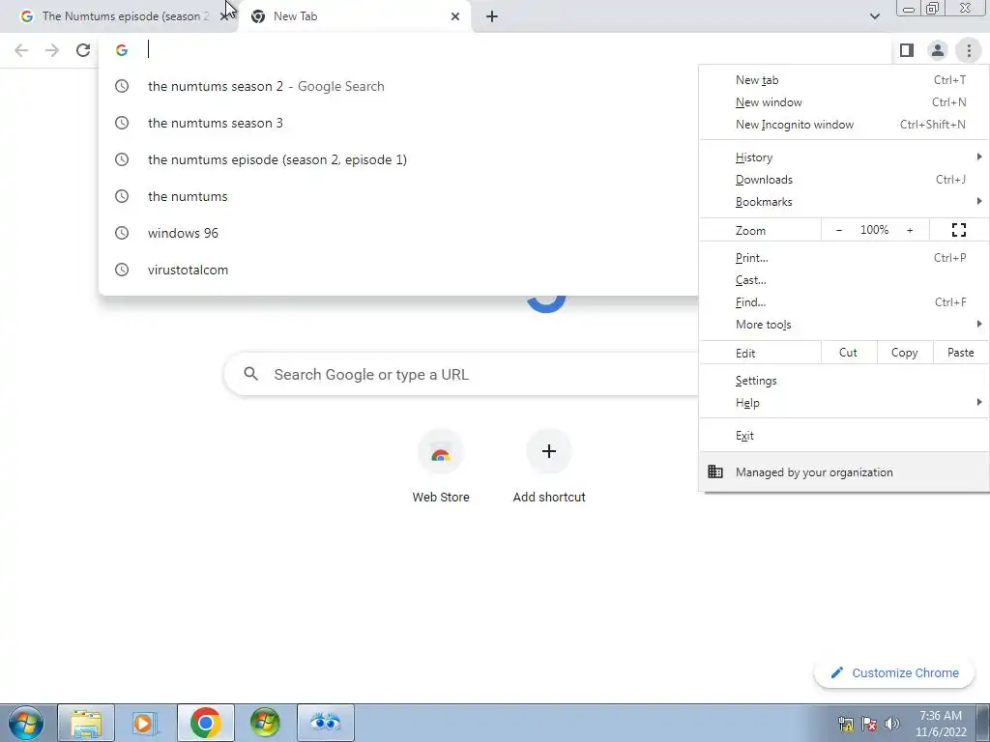Open Windows Explorer from the taskbar
This screenshot has height=742, width=990.
[x=86, y=723]
